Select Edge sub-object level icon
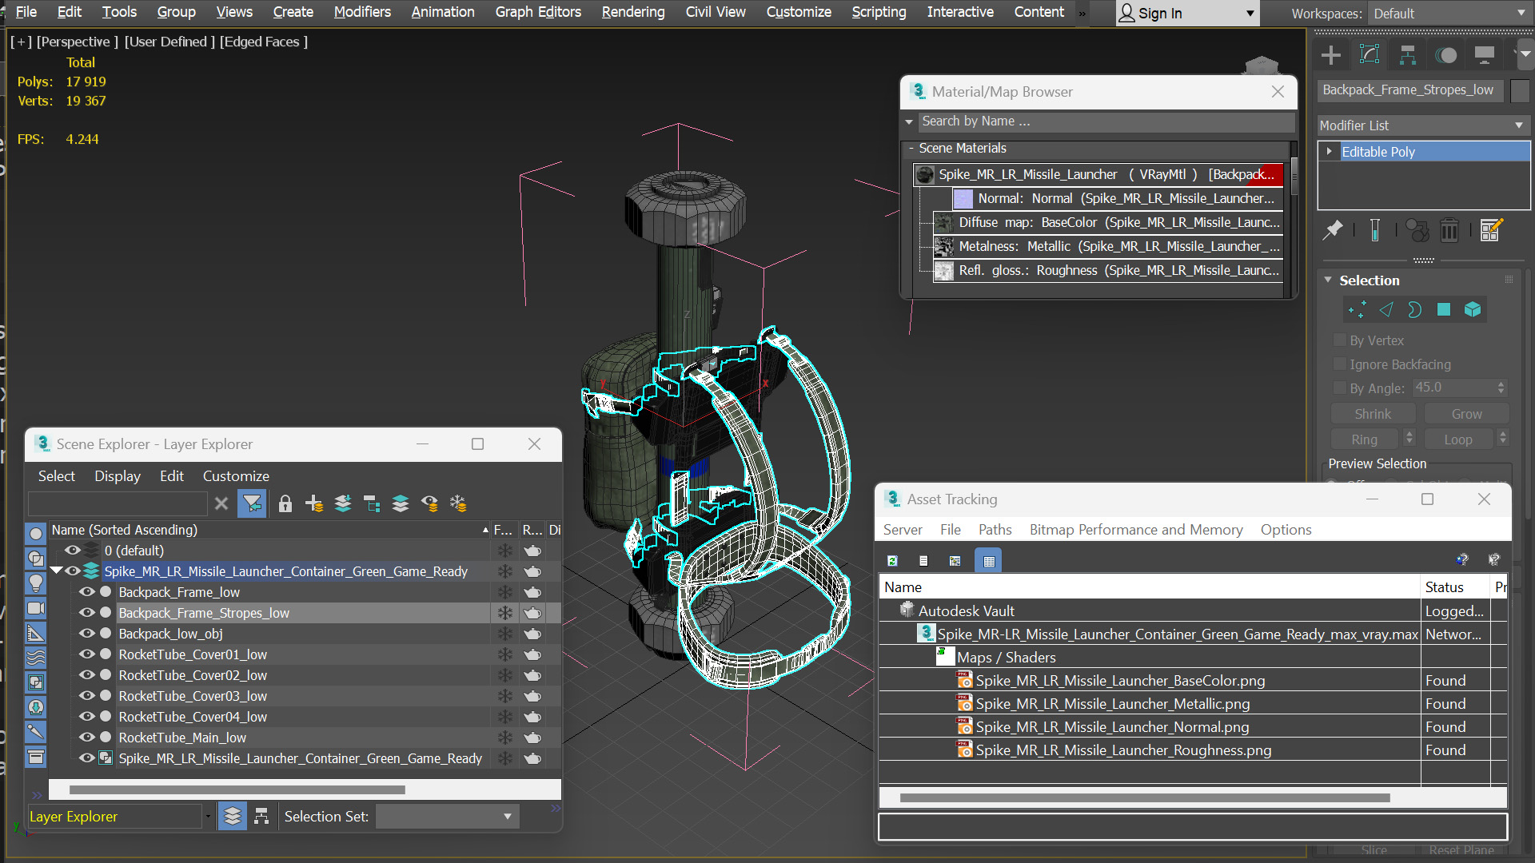Image resolution: width=1535 pixels, height=863 pixels. (1386, 310)
